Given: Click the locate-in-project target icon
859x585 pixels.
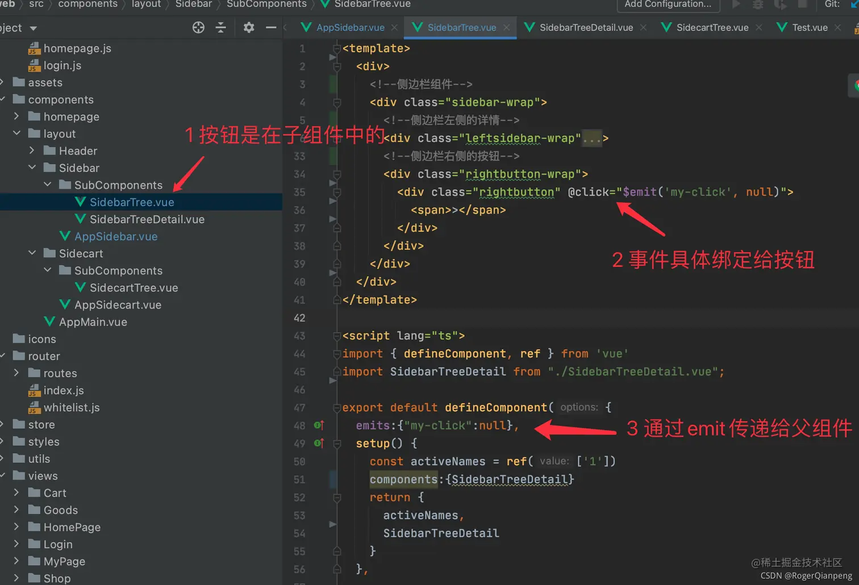Looking at the screenshot, I should click(x=198, y=27).
